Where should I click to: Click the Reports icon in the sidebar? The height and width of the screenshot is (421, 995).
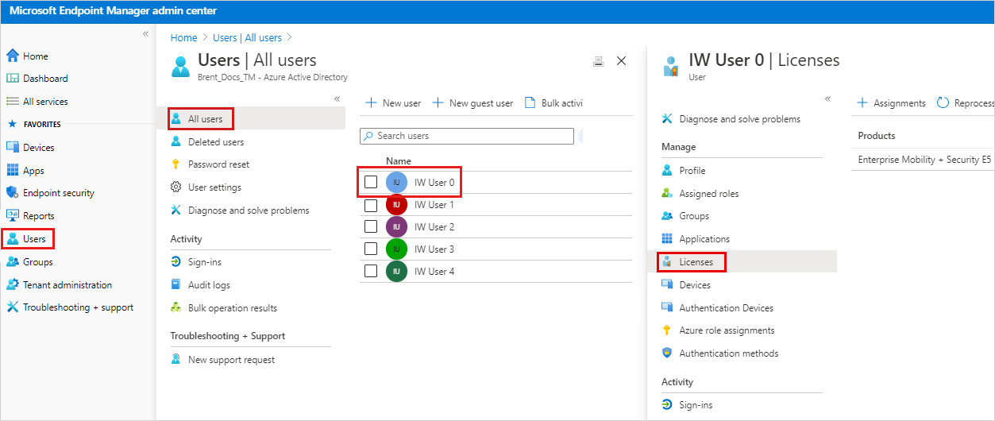click(x=12, y=216)
